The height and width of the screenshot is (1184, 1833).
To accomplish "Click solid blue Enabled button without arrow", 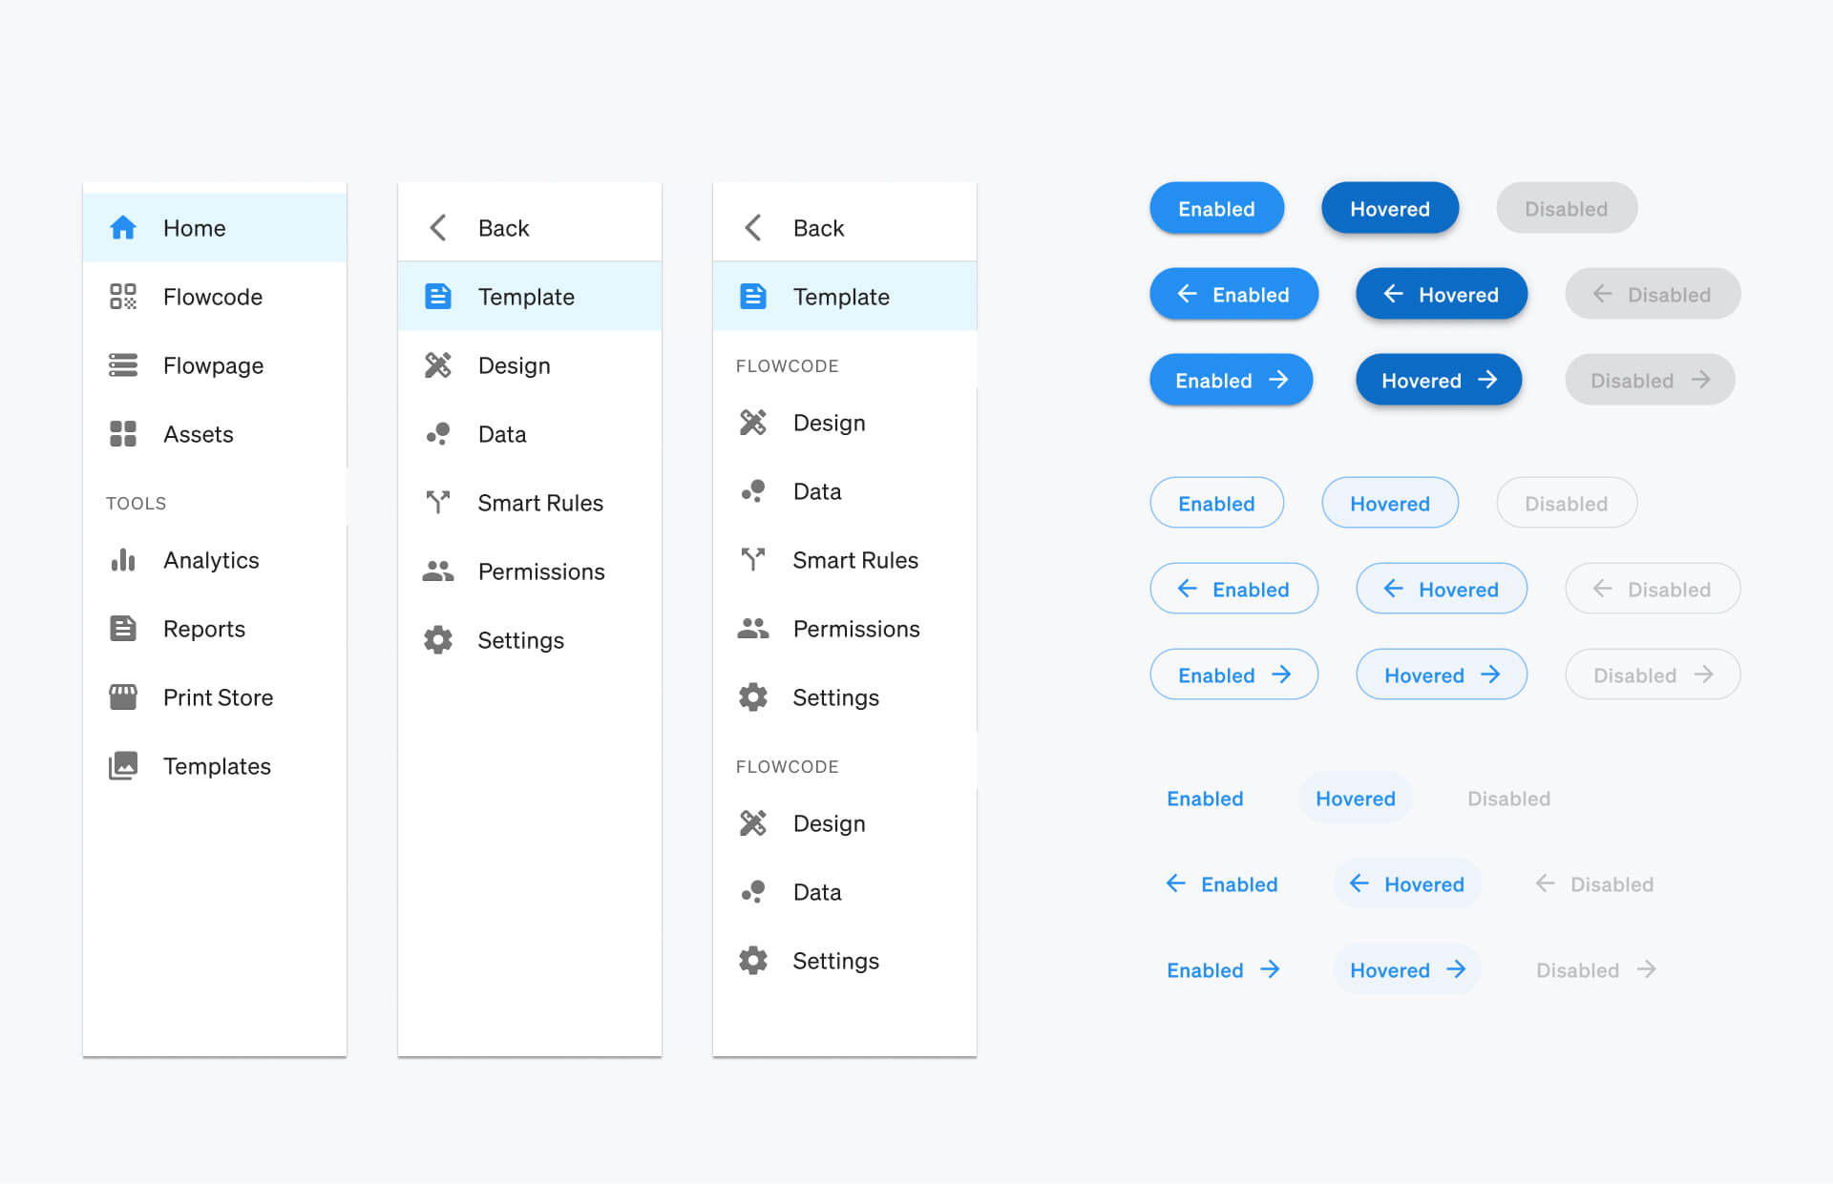I will click(1216, 209).
